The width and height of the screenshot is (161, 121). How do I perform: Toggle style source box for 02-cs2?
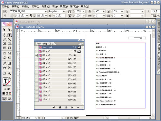(x=37, y=55)
